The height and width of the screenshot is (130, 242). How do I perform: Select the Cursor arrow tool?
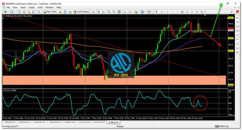[x=157, y=12]
